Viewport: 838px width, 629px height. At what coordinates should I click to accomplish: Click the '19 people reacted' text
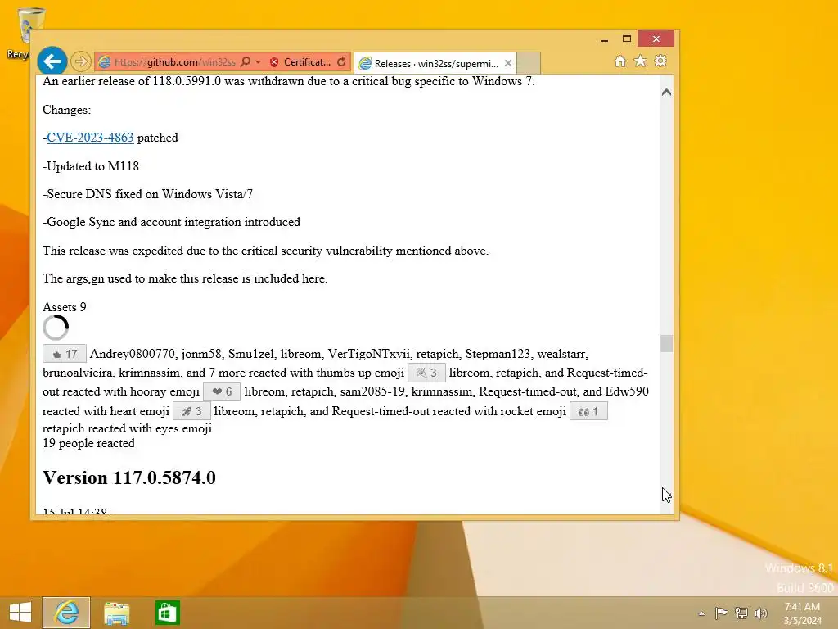click(88, 443)
